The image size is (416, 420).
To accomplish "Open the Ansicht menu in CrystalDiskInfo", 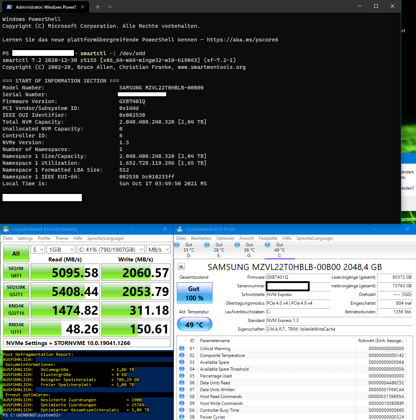I will point(247,238).
